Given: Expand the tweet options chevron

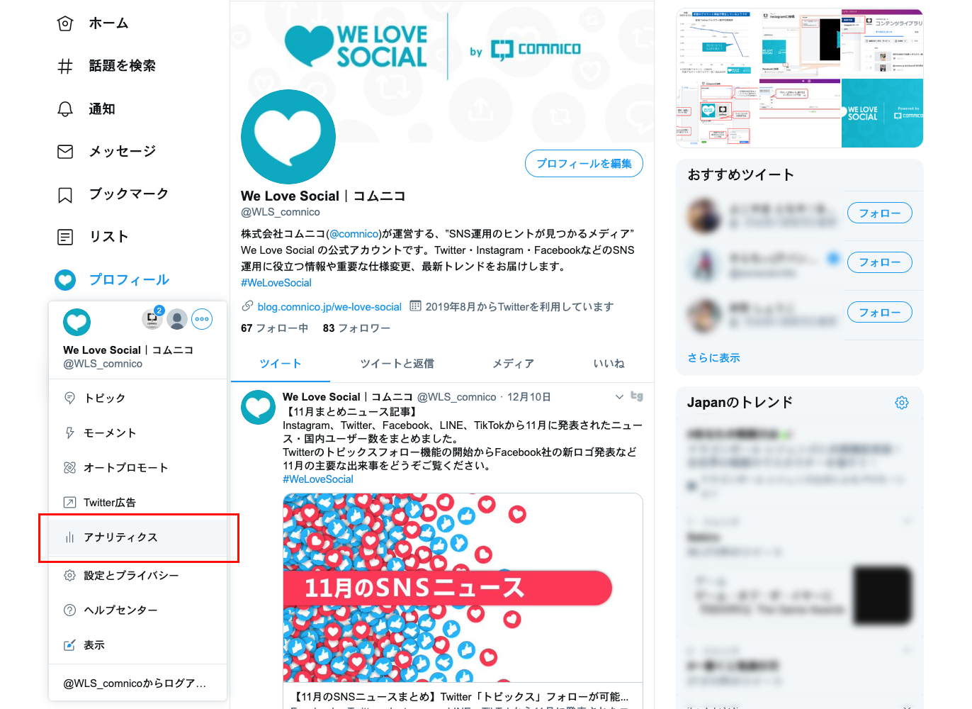Looking at the screenshot, I should click(619, 397).
